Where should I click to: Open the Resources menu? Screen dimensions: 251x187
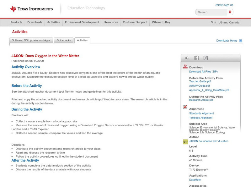(111, 22)
